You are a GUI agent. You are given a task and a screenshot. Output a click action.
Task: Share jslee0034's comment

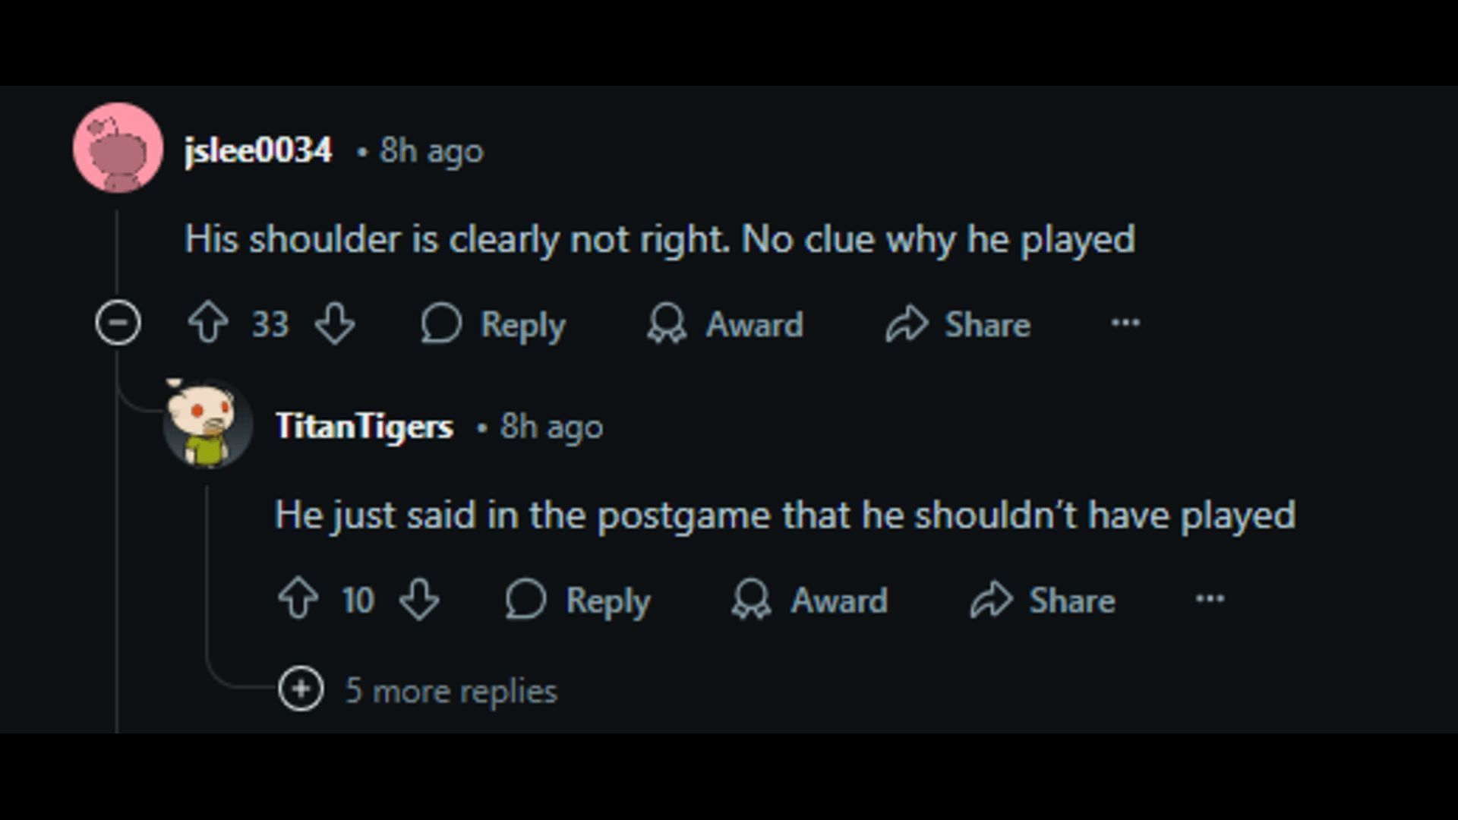[958, 324]
